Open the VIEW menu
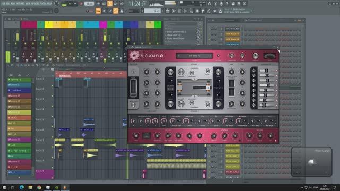This screenshot has width=340, height=191. click(28, 4)
